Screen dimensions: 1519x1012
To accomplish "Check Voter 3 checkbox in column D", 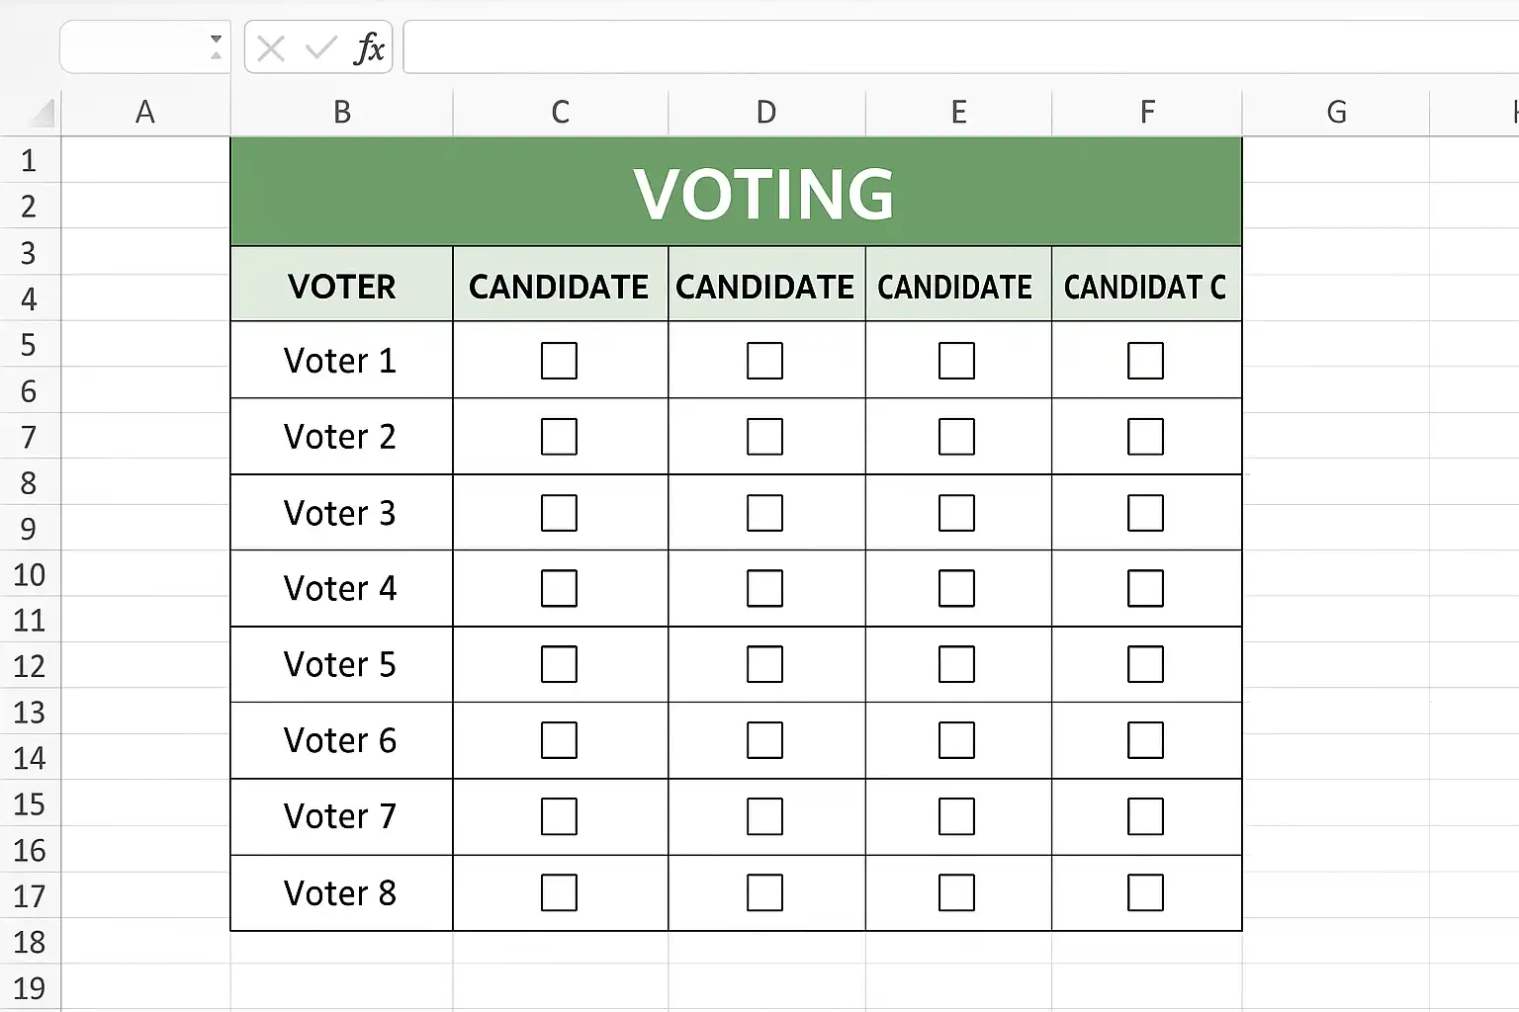I will tap(764, 513).
